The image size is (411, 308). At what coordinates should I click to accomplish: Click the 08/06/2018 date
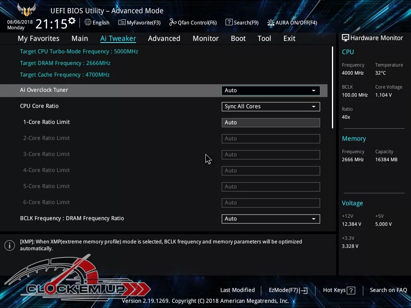[x=20, y=22]
